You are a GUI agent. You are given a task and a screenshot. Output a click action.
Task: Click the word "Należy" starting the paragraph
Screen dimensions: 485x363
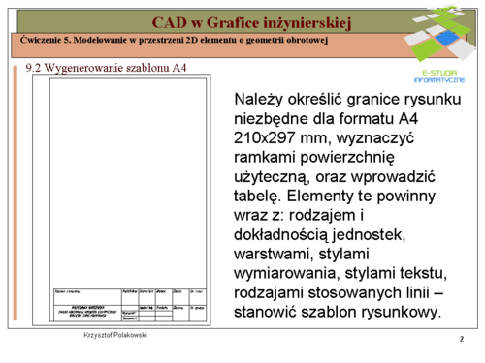[258, 100]
